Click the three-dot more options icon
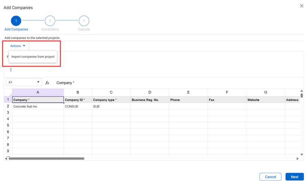The image size is (308, 184). (11, 70)
